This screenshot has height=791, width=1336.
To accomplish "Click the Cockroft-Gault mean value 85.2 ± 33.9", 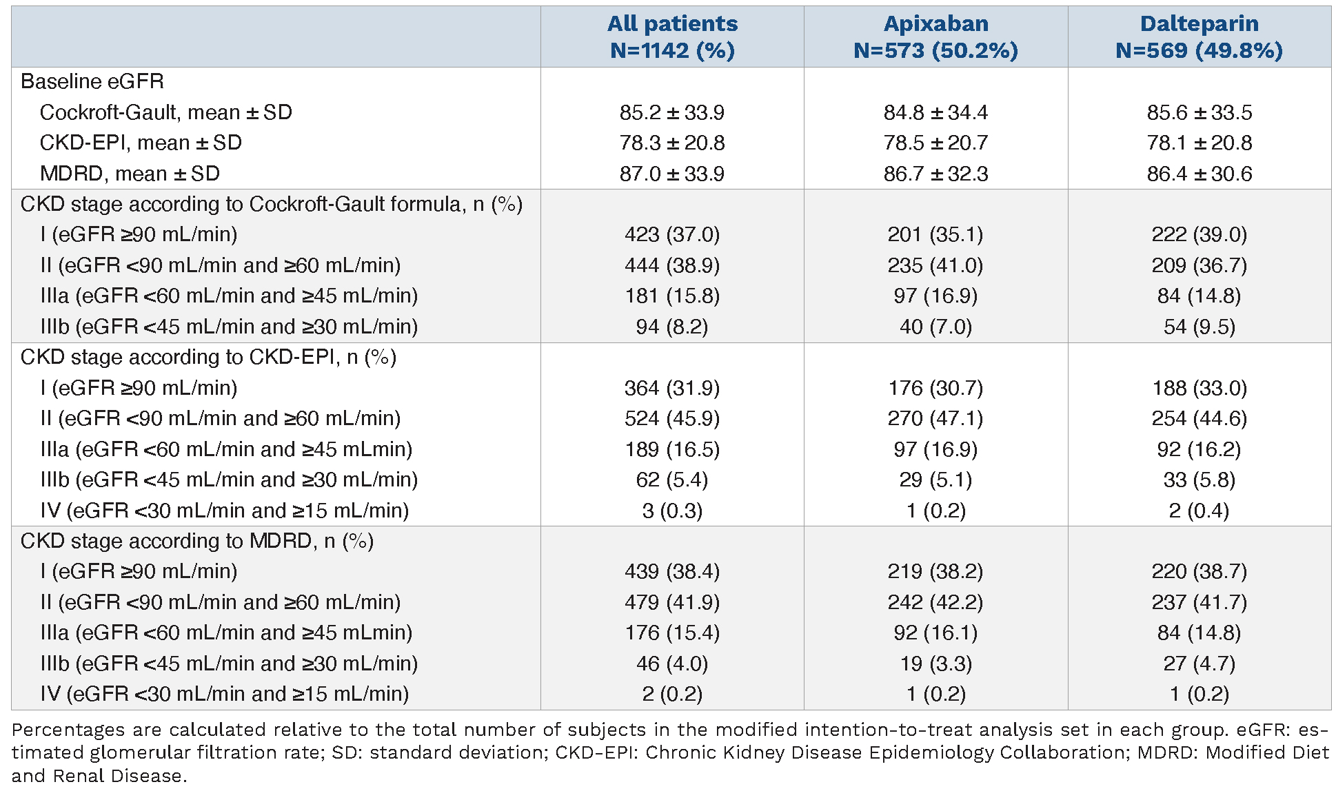I will [672, 112].
